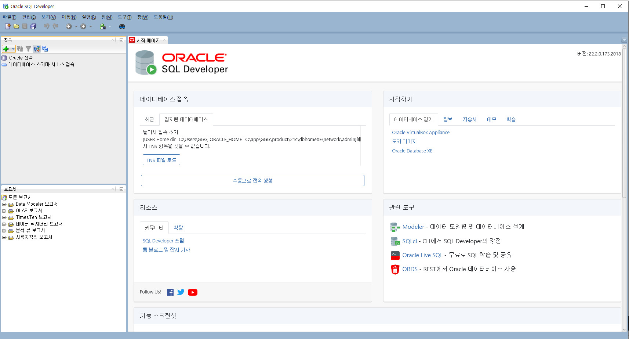The height and width of the screenshot is (339, 629).
Task: Select 데이터베이스 스키마 서비스 접속 tree item
Action: tap(41, 65)
